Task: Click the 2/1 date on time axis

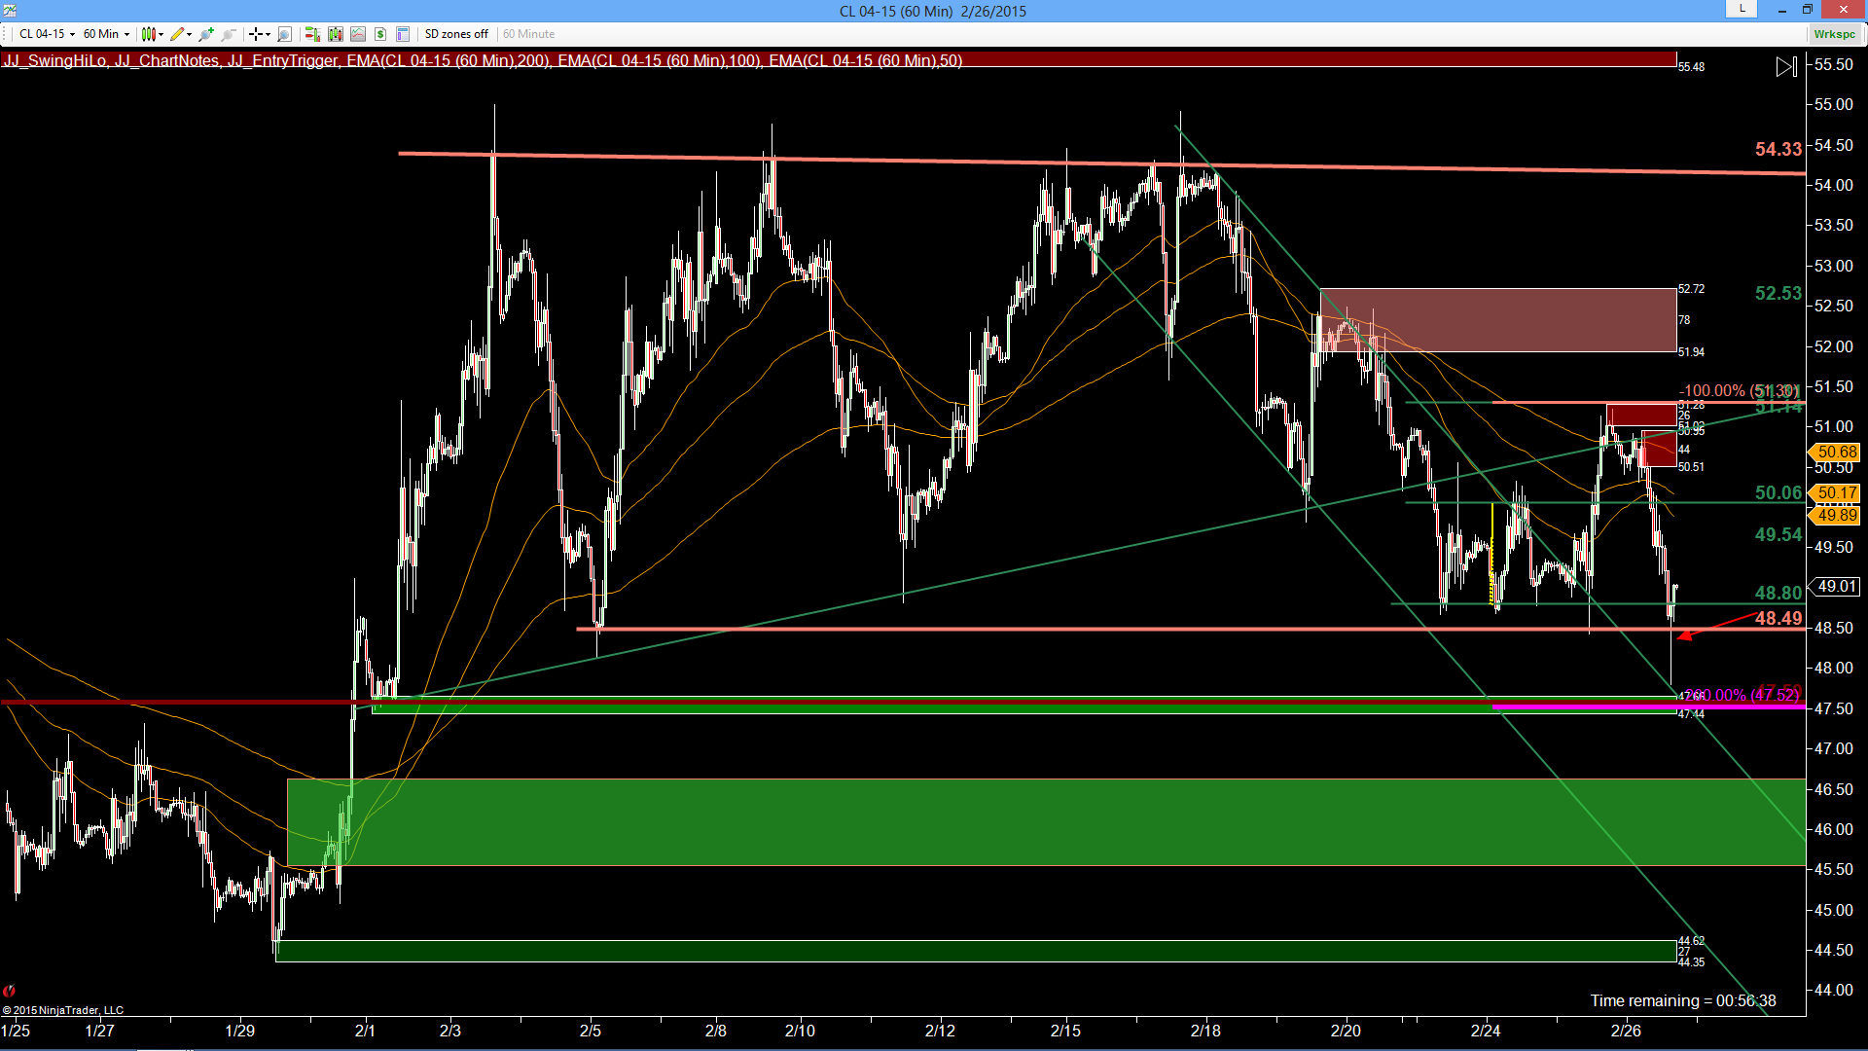Action: click(x=365, y=1031)
